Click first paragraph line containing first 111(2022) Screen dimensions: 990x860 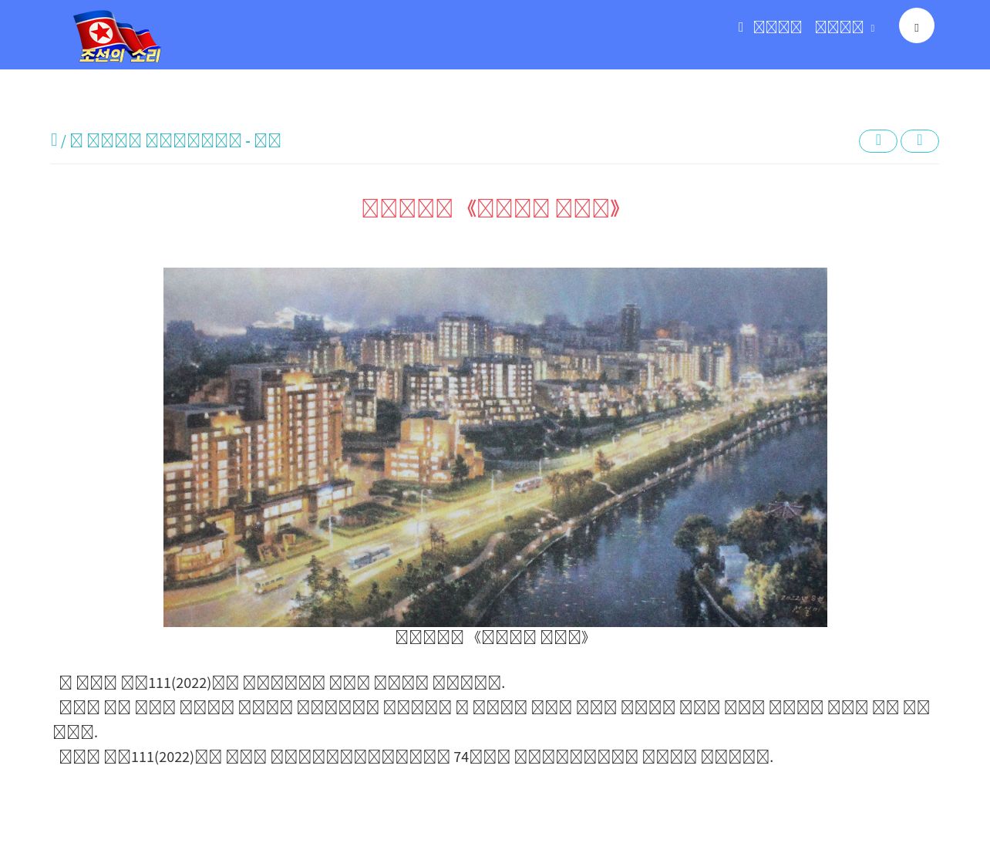click(x=282, y=683)
